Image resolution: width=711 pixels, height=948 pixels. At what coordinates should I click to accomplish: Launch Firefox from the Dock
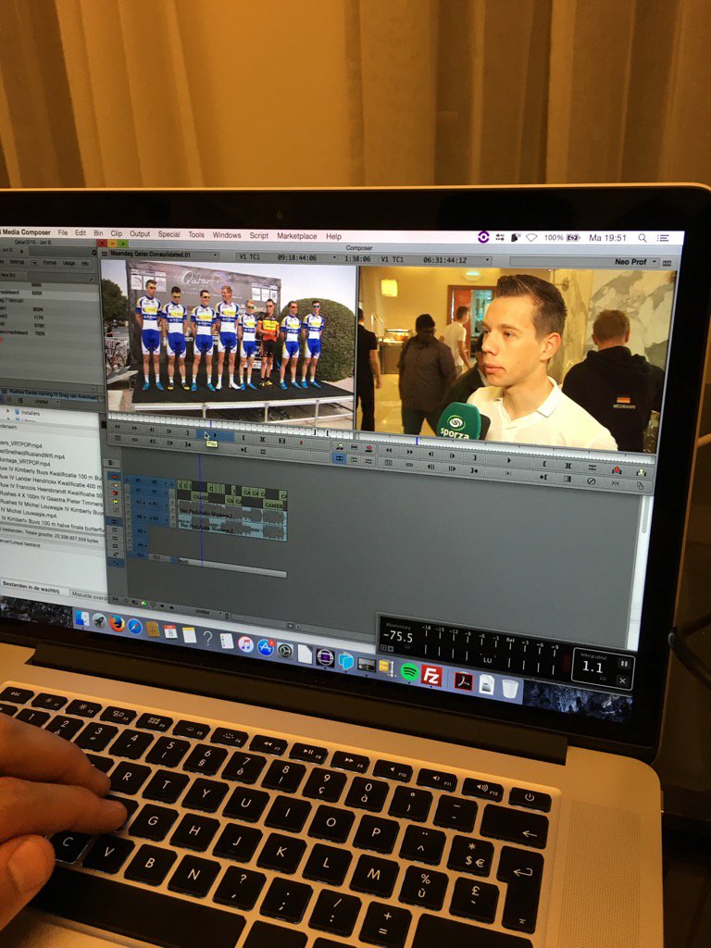click(x=117, y=623)
